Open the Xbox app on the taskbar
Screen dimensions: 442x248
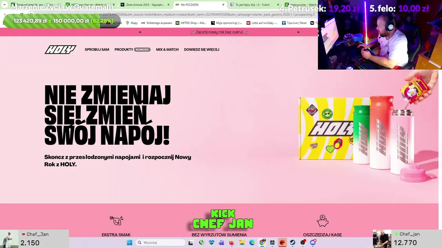pos(201,242)
